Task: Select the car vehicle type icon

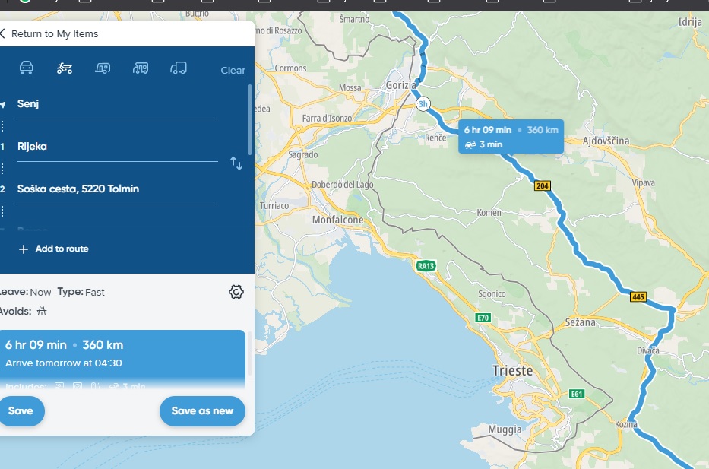Action: click(27, 68)
